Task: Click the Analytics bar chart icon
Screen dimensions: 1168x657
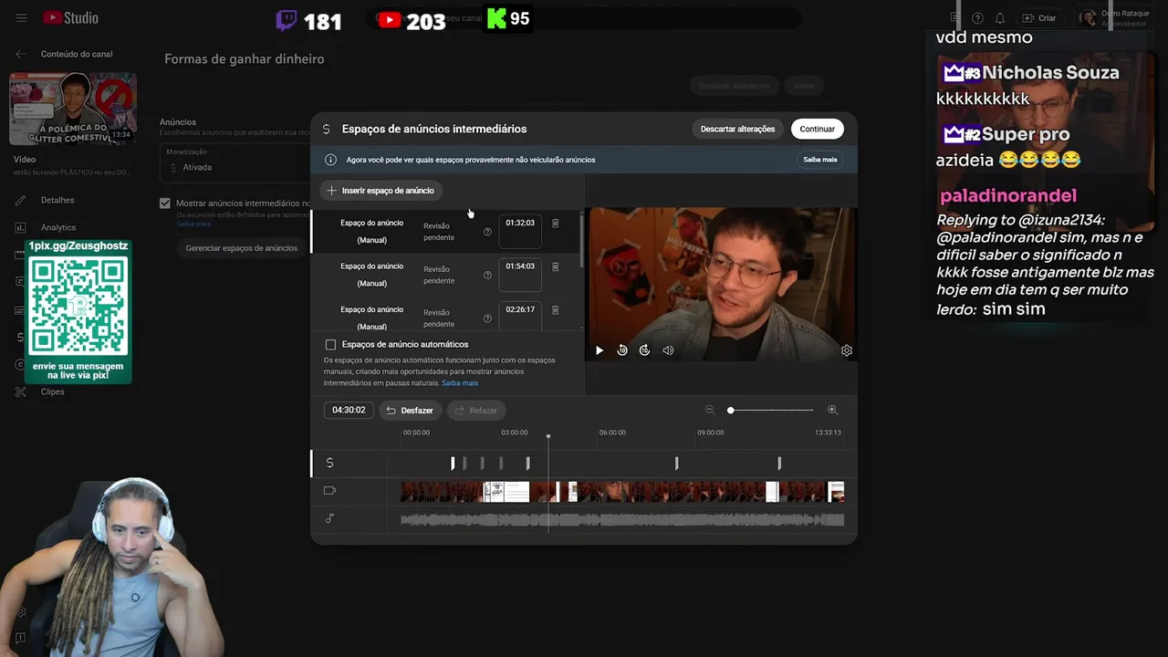Action: [x=21, y=227]
